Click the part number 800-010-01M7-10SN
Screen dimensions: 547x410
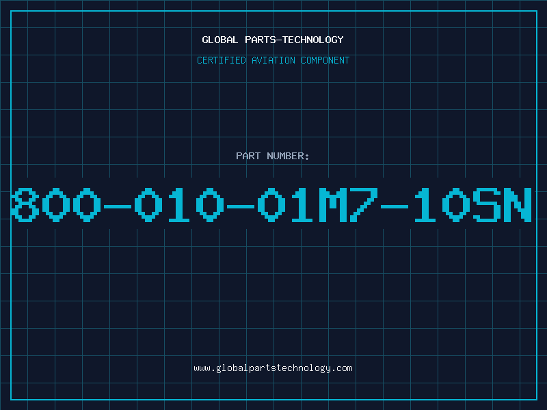271,204
